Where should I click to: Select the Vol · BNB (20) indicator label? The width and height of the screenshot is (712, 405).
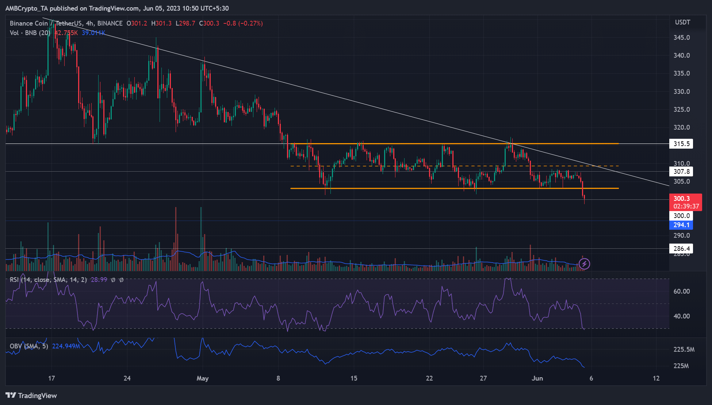click(x=30, y=33)
